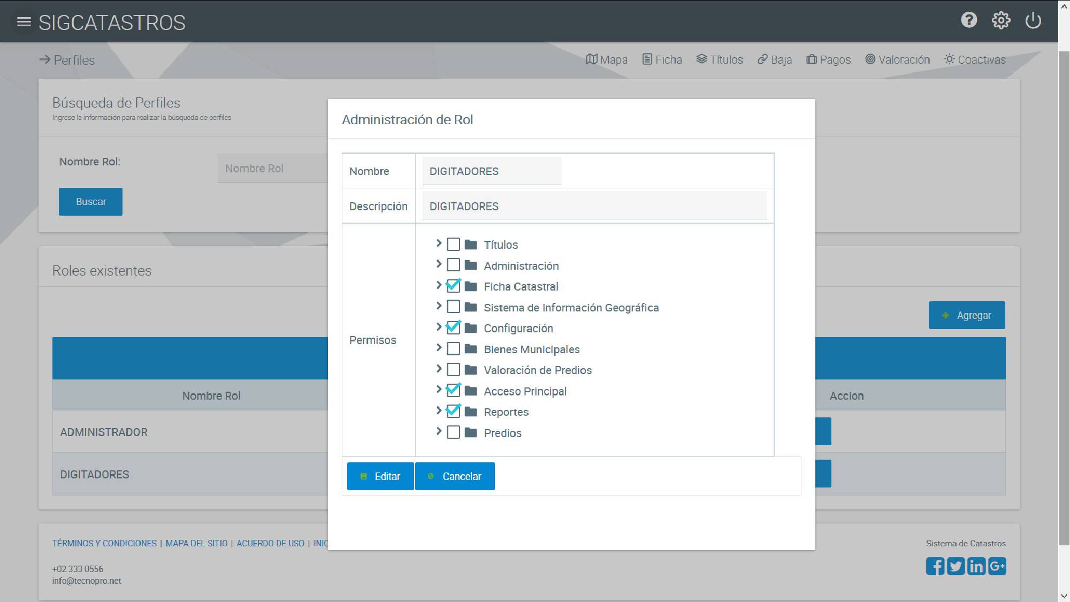Expand the Valoración de Predios tree node
Image resolution: width=1070 pixels, height=602 pixels.
click(439, 369)
